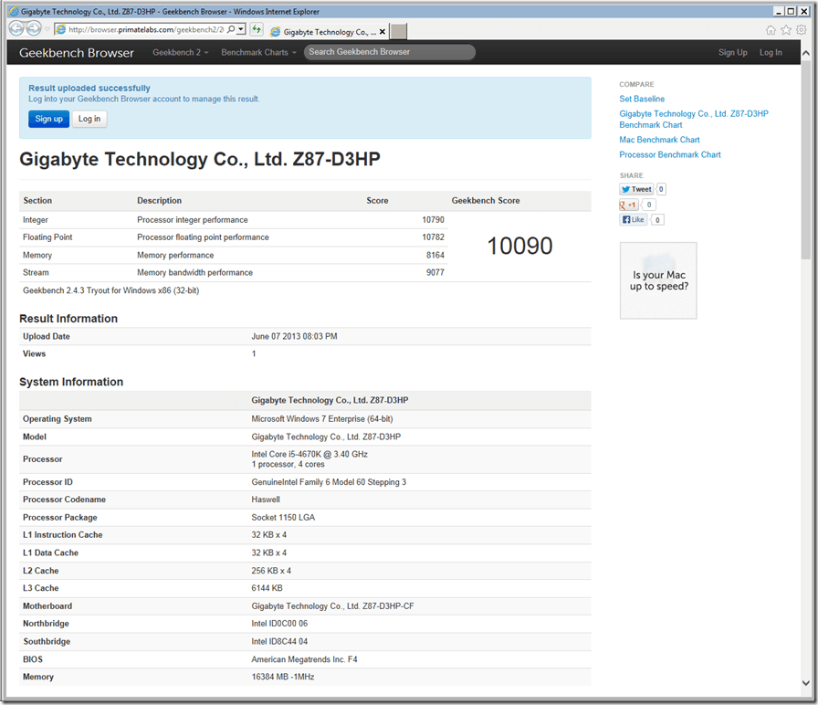
Task: Click the Integer score 10790
Action: [433, 220]
